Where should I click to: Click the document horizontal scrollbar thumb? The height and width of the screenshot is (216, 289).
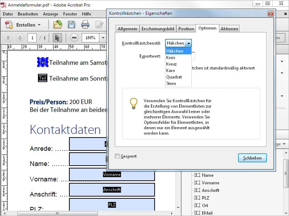pos(58,213)
